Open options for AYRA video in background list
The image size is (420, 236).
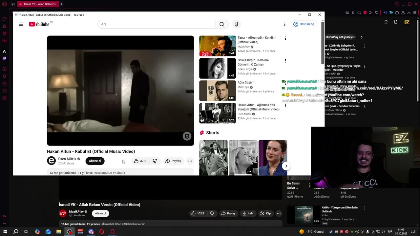point(365,208)
